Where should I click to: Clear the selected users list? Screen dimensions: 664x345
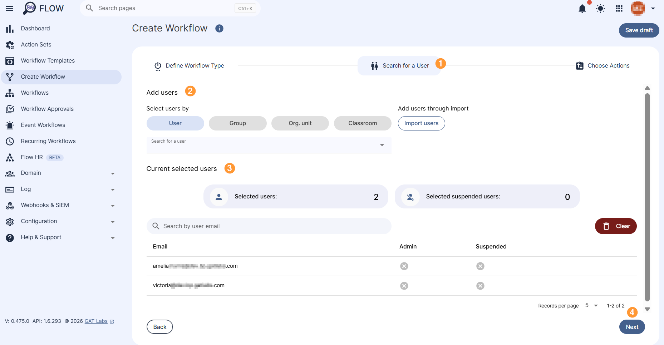[x=616, y=226]
